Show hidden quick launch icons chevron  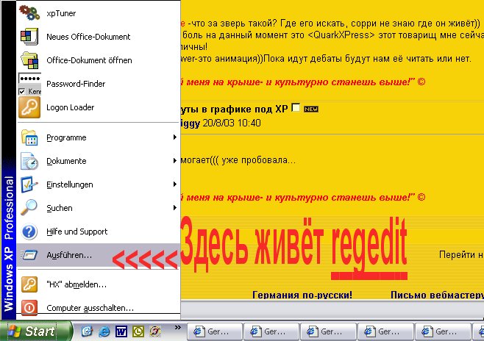pos(177,326)
